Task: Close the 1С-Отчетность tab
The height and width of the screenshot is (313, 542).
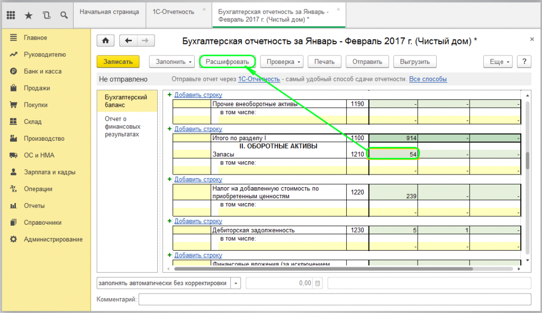Action: tap(204, 10)
